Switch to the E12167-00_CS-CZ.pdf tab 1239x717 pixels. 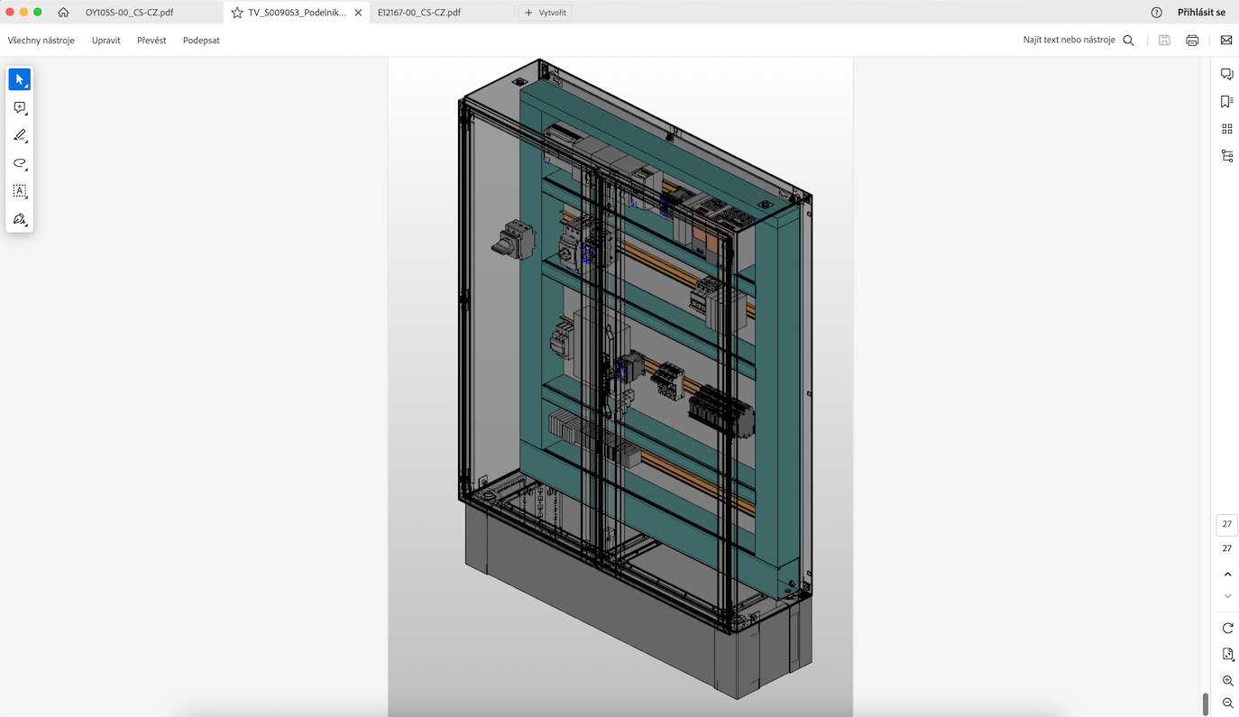pyautogui.click(x=419, y=12)
